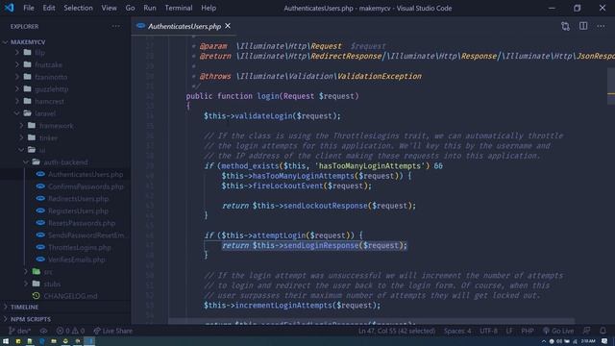Open notifications bell in status bar
Viewport: 615px width, 346px height.
point(603,331)
